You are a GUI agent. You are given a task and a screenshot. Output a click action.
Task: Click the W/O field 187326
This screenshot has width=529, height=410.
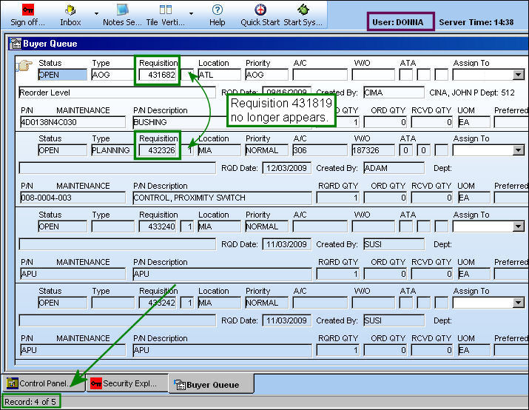point(373,150)
